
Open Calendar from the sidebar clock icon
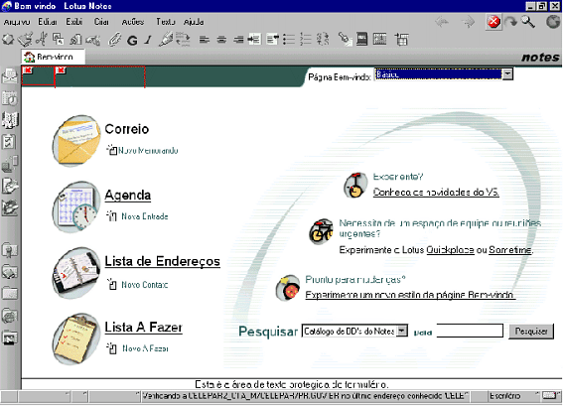10,97
